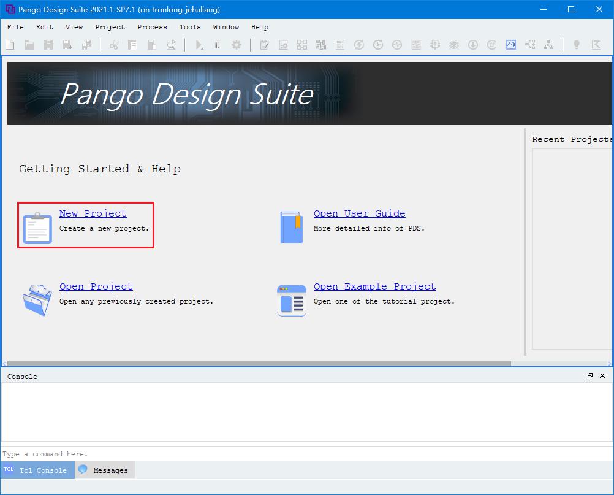Click the tree hierarchy toolbar icon
This screenshot has width=614, height=495.
549,45
